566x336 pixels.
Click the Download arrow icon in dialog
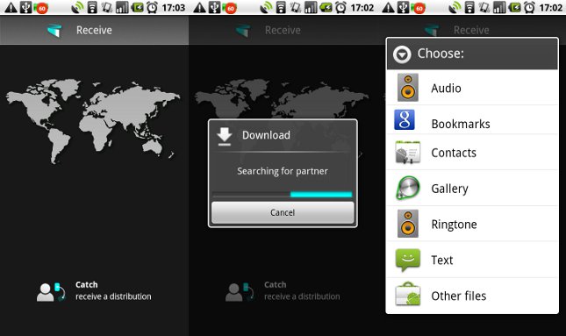click(224, 137)
